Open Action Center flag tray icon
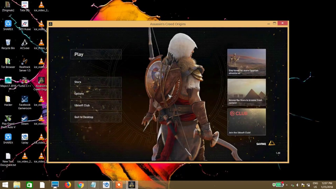 (303, 185)
